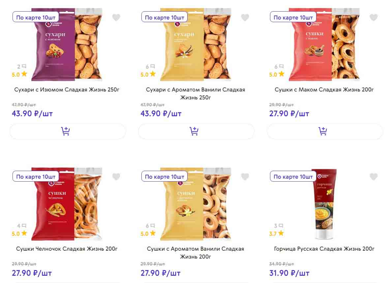Open Сухари с Изюмом Сладкая Жизнь 250г link

[67, 89]
